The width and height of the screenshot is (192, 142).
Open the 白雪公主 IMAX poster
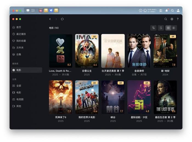(87, 51)
